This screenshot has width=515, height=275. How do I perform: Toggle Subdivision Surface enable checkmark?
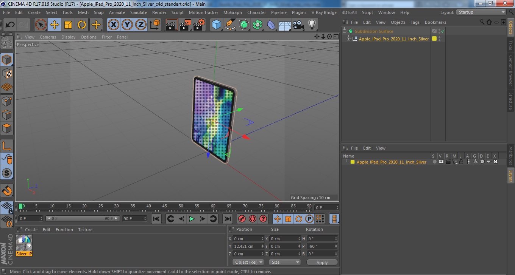click(x=443, y=31)
